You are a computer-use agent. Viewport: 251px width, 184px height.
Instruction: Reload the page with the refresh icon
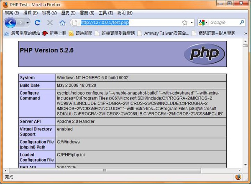point(38,23)
